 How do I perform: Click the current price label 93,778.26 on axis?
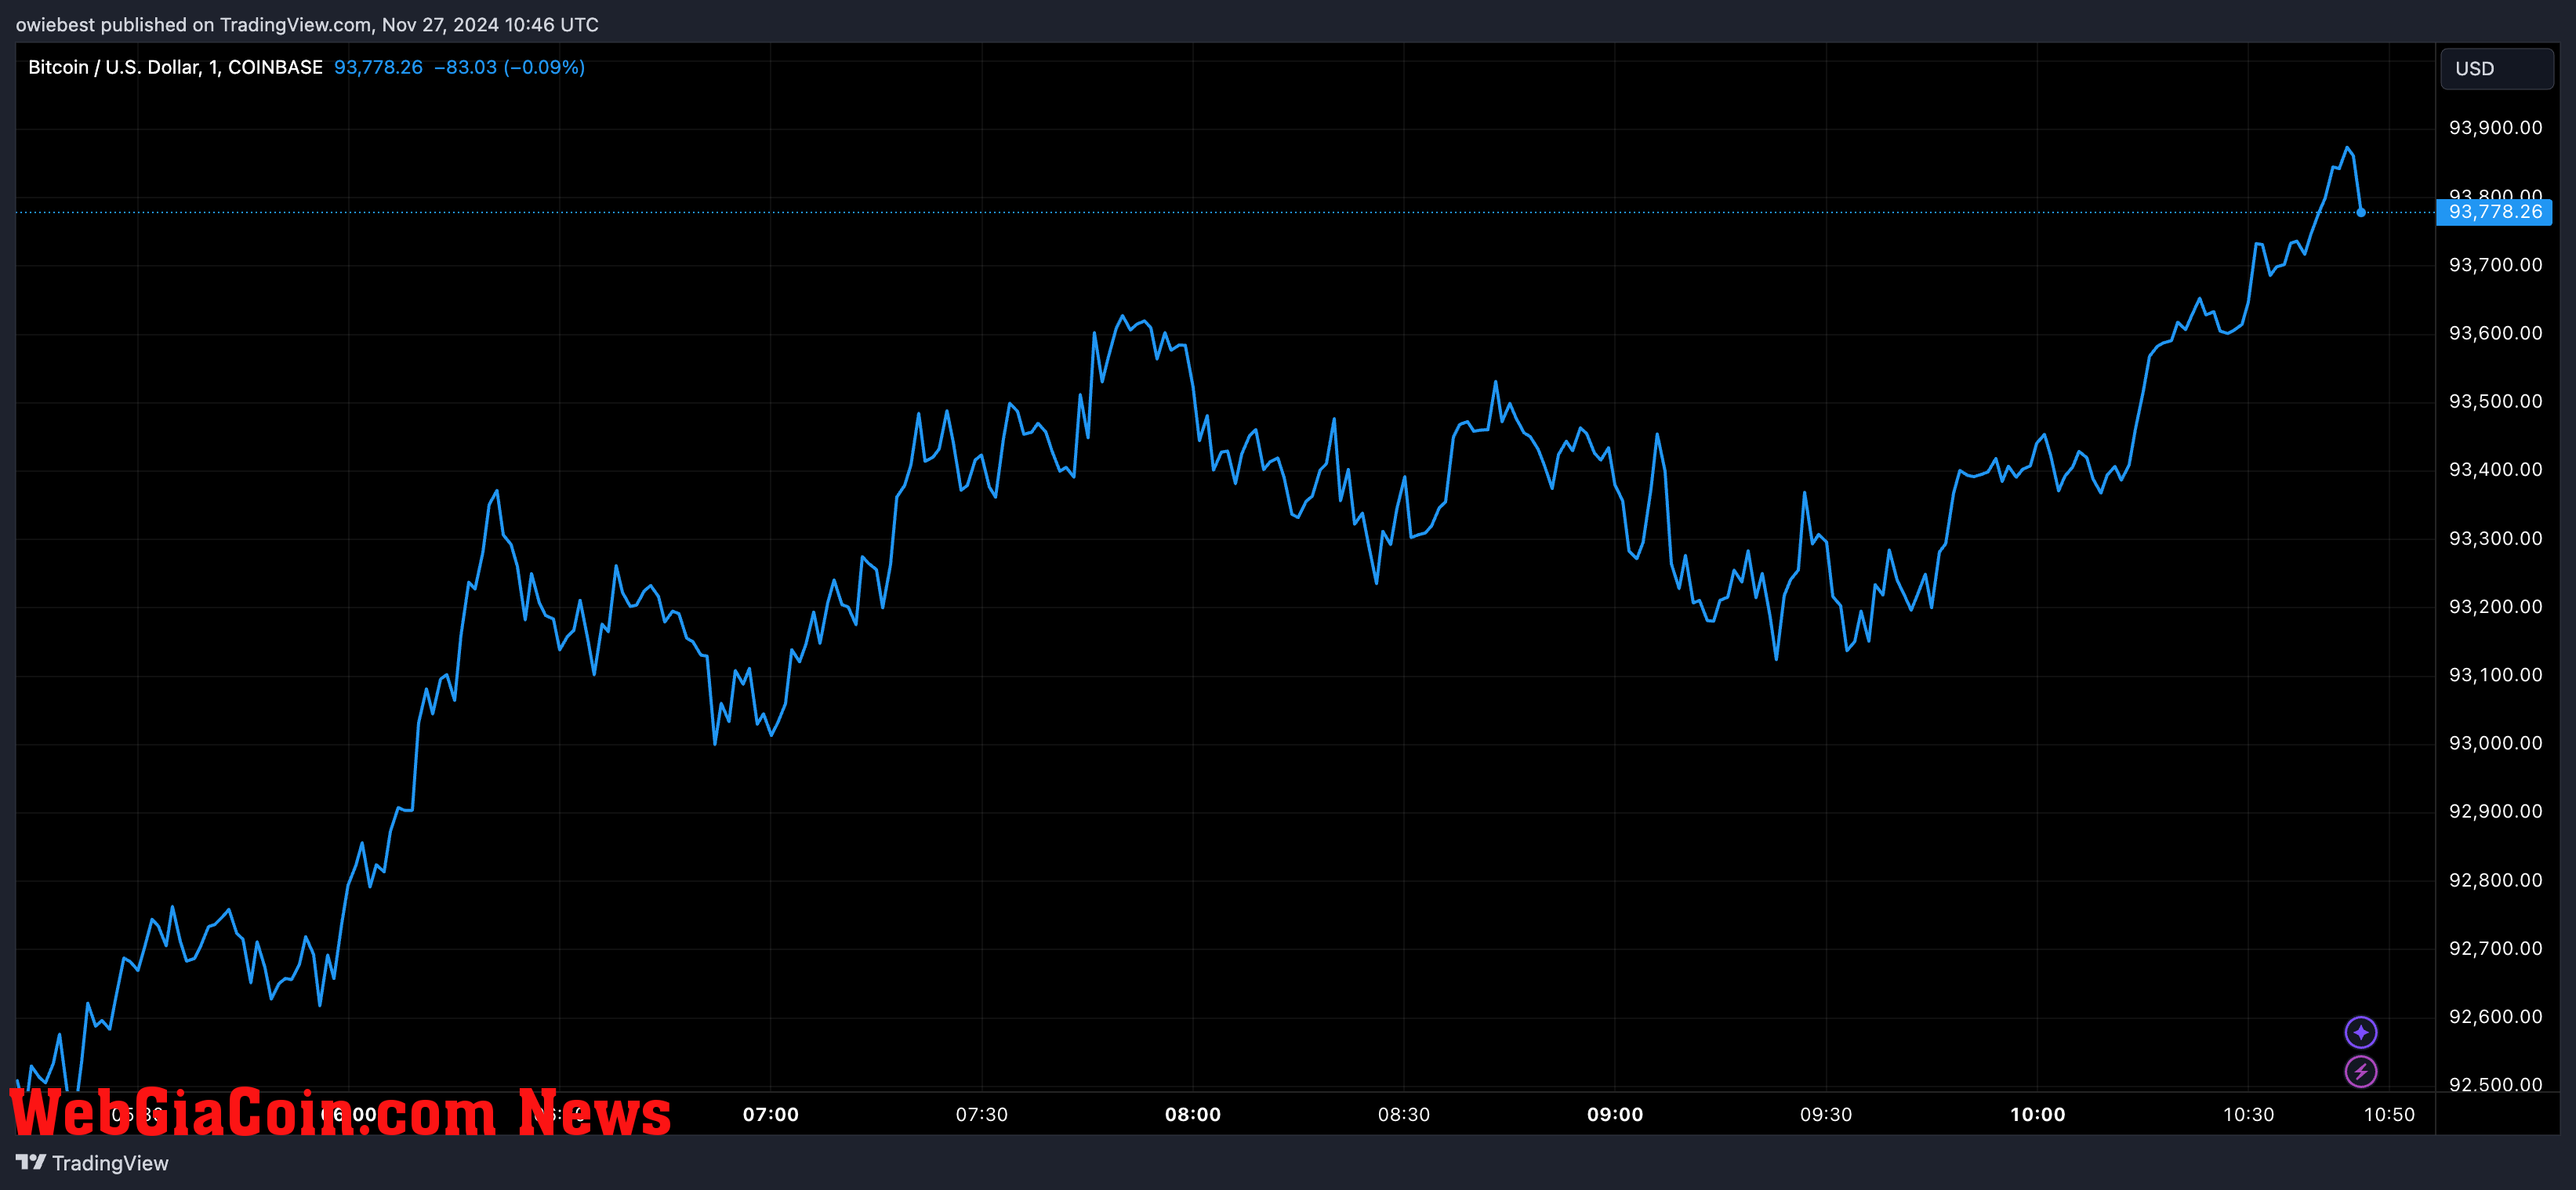(x=2494, y=212)
